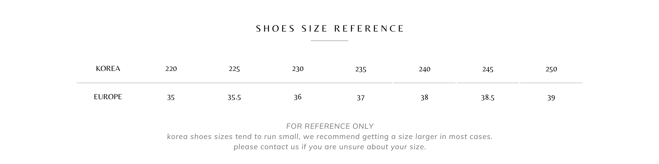Select Europe size 38.5
Viewport: 659px width, 164px height.
coord(488,98)
